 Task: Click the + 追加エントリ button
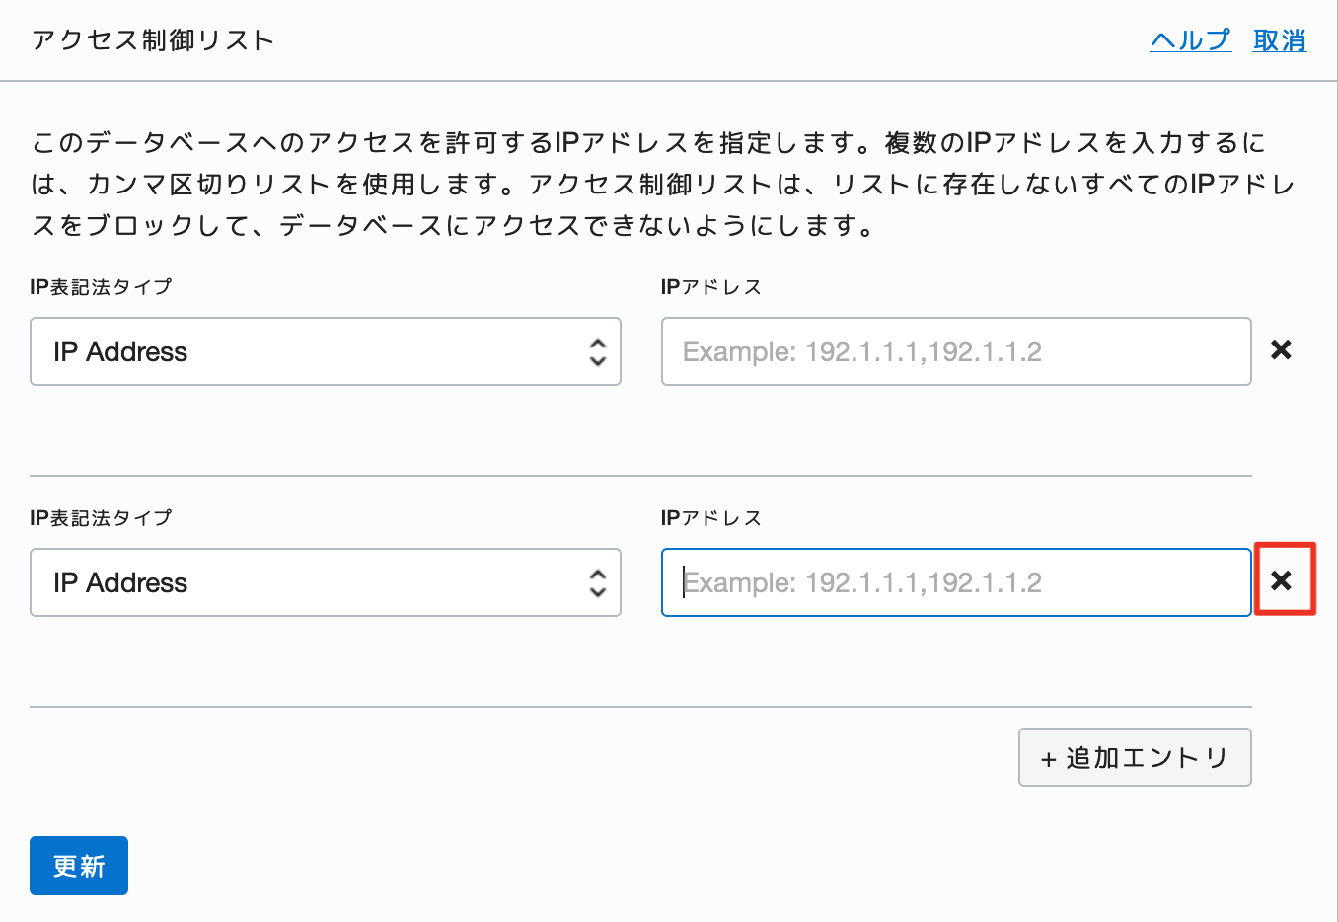pyautogui.click(x=1135, y=757)
